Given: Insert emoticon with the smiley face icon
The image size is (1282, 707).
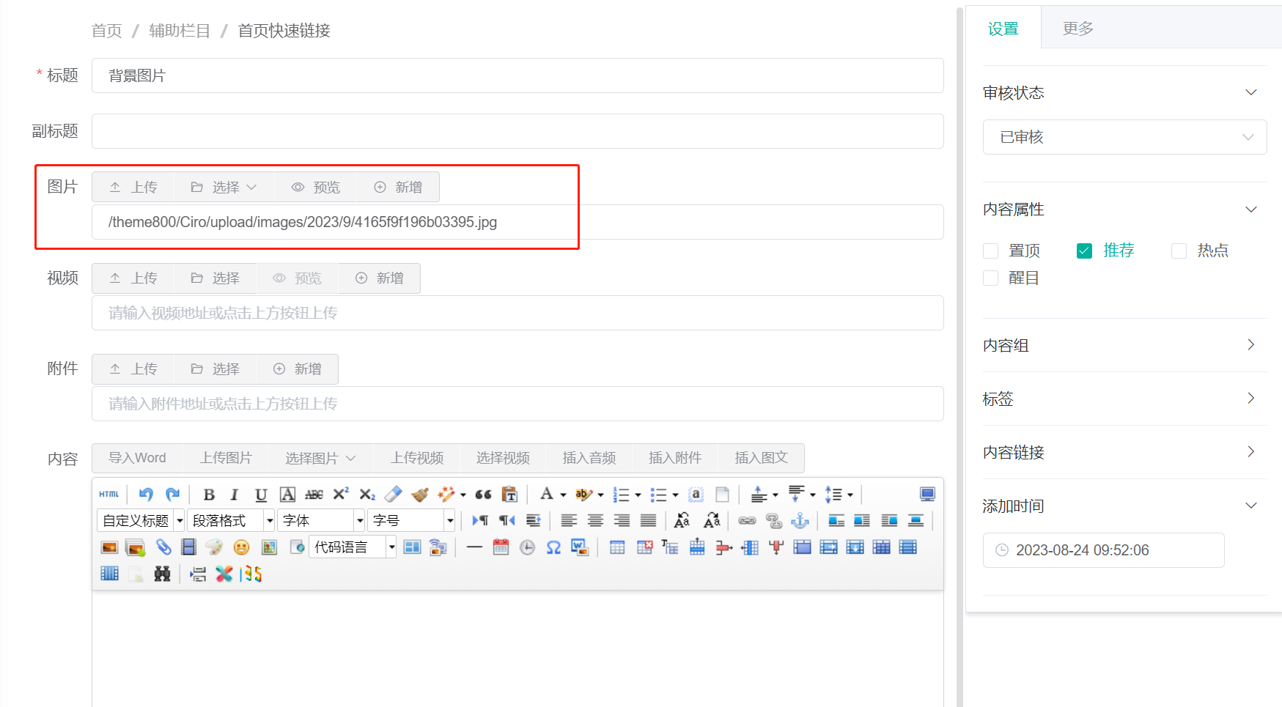Looking at the screenshot, I should click(241, 547).
